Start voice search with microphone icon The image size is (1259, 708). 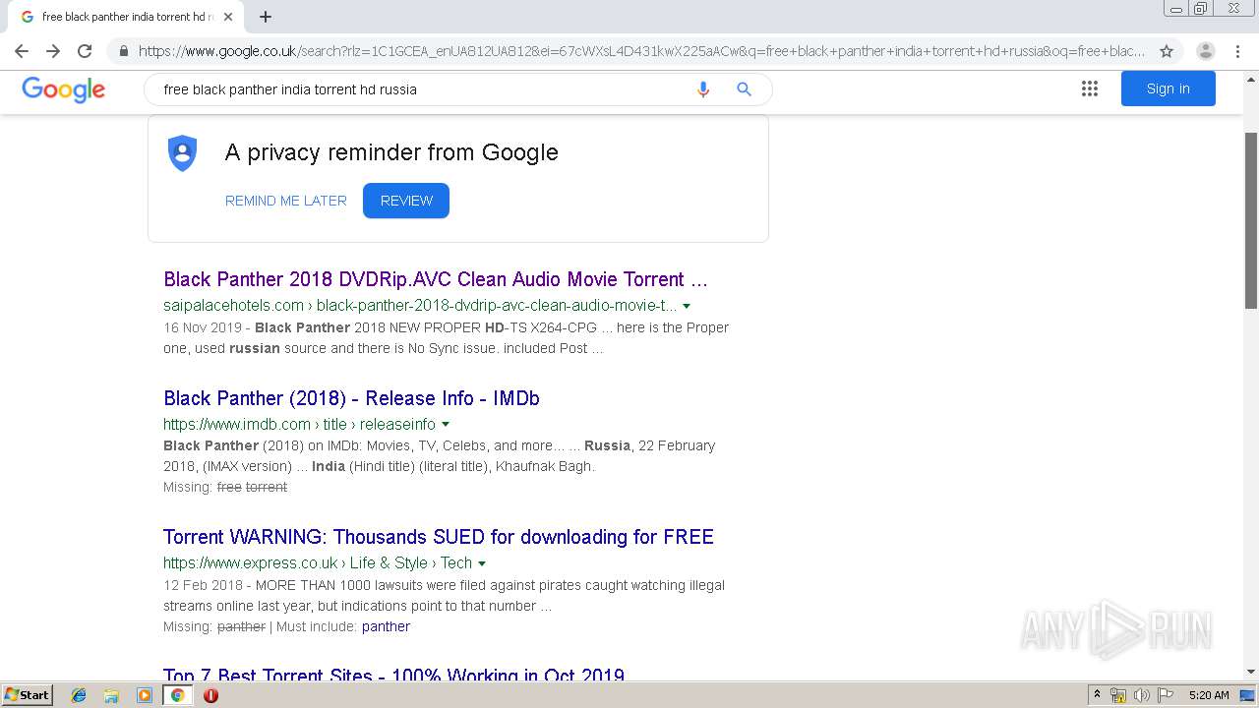click(x=703, y=89)
